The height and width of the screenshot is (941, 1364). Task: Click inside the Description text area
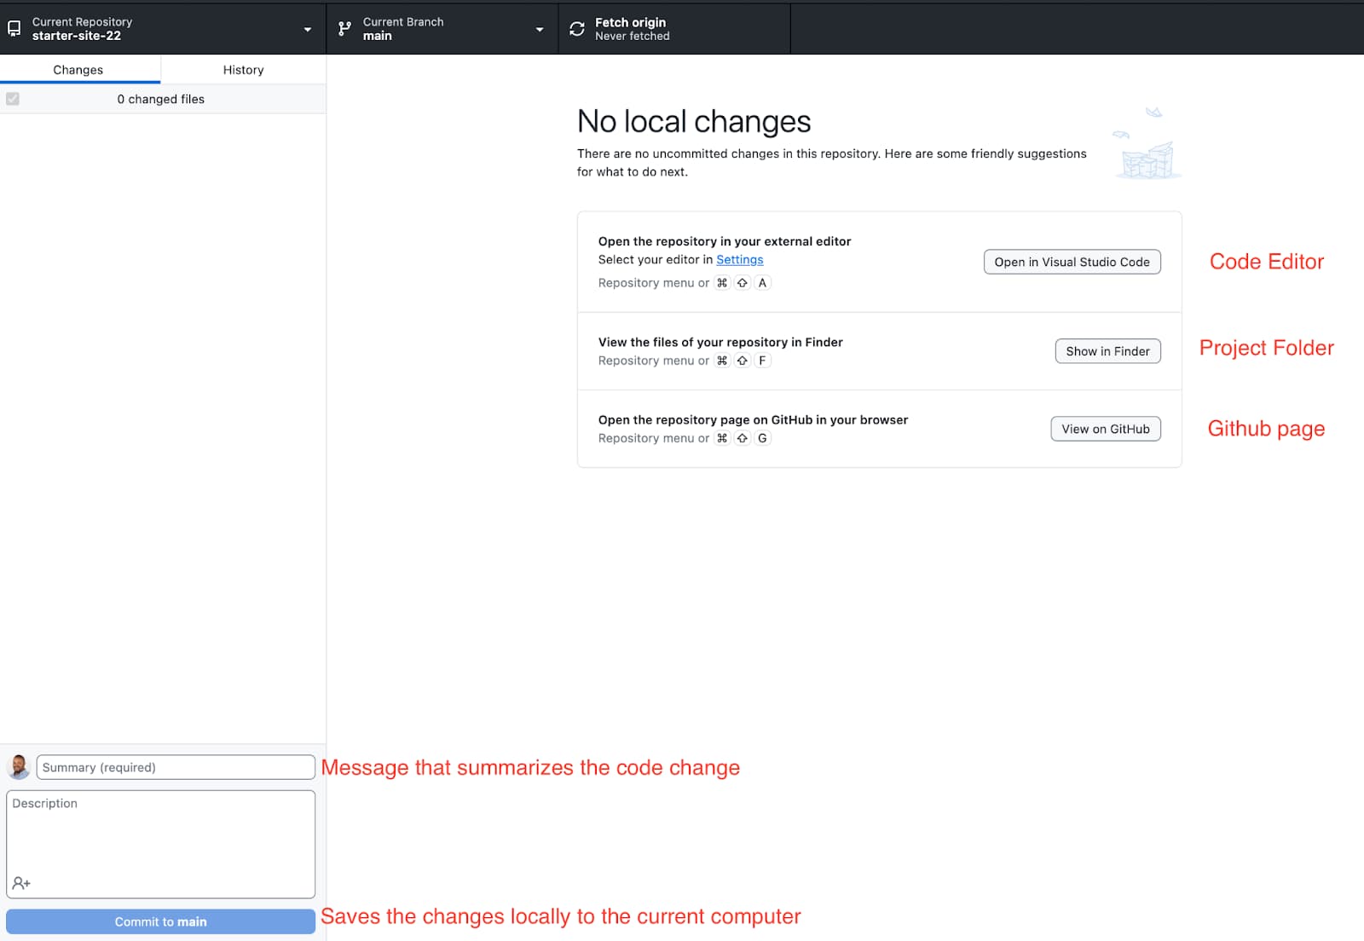tap(160, 844)
